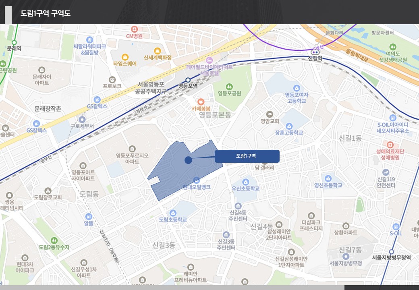Click the 영등포아트자이아파트 building icon

click(x=83, y=166)
